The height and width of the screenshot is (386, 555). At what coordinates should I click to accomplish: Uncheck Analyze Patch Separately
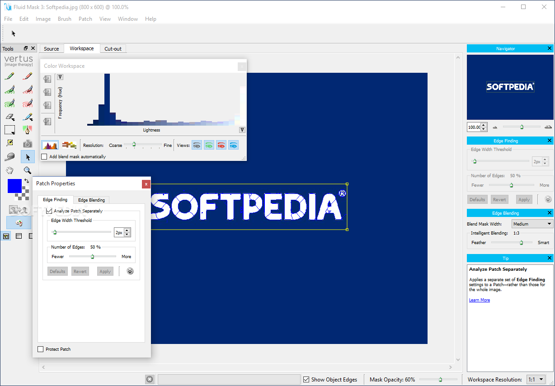click(x=49, y=211)
